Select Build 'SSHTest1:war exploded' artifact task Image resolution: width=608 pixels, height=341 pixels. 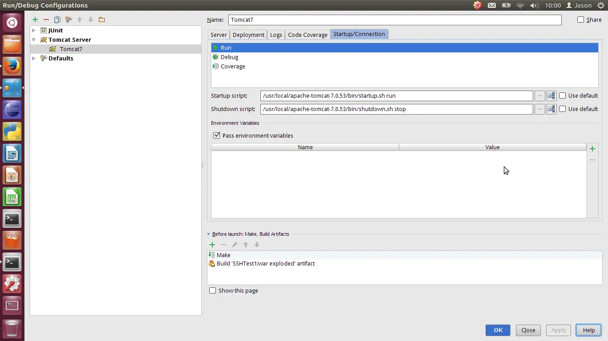tap(405, 263)
